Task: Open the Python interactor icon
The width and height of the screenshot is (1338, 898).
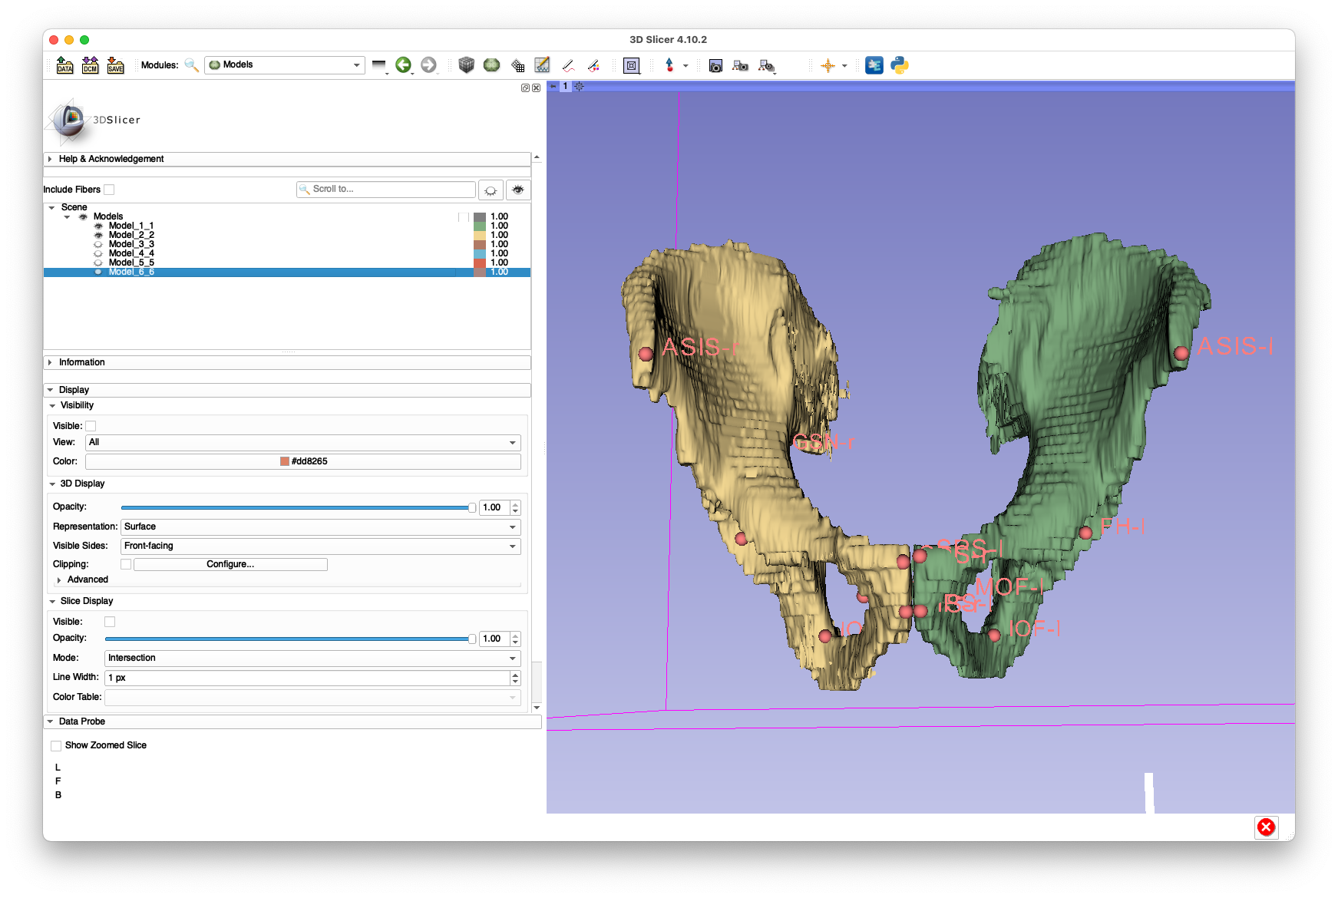Action: pyautogui.click(x=900, y=65)
